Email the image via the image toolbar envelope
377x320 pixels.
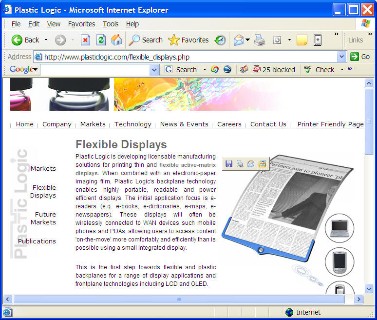(x=251, y=164)
